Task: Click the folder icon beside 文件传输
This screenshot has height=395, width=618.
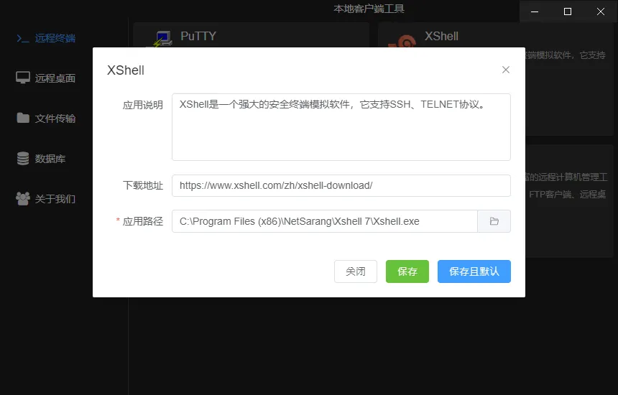Action: click(23, 118)
